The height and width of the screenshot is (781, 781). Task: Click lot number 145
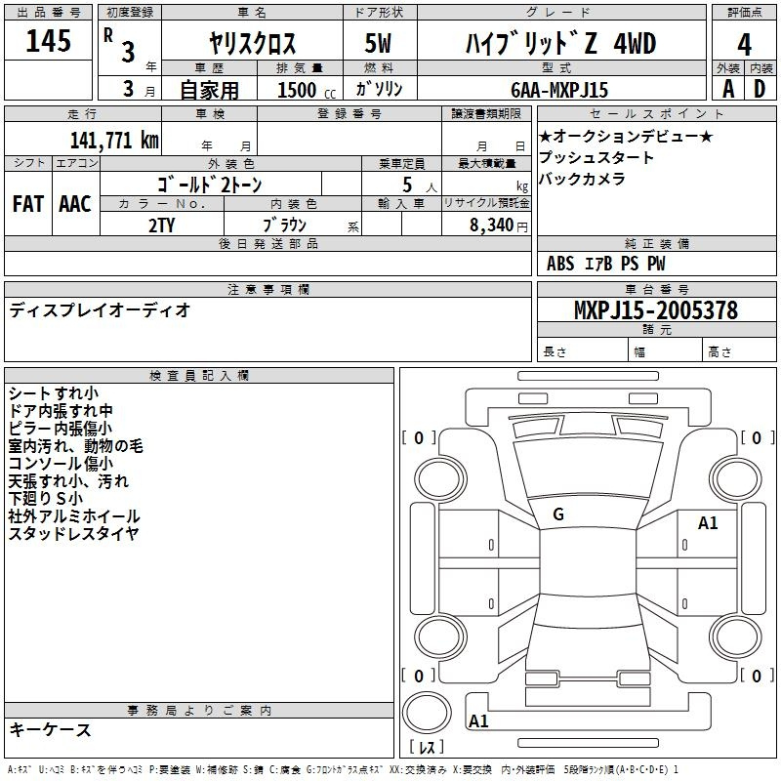pyautogui.click(x=48, y=41)
